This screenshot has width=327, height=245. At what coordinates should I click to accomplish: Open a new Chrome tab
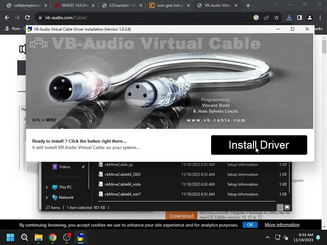[x=248, y=6]
